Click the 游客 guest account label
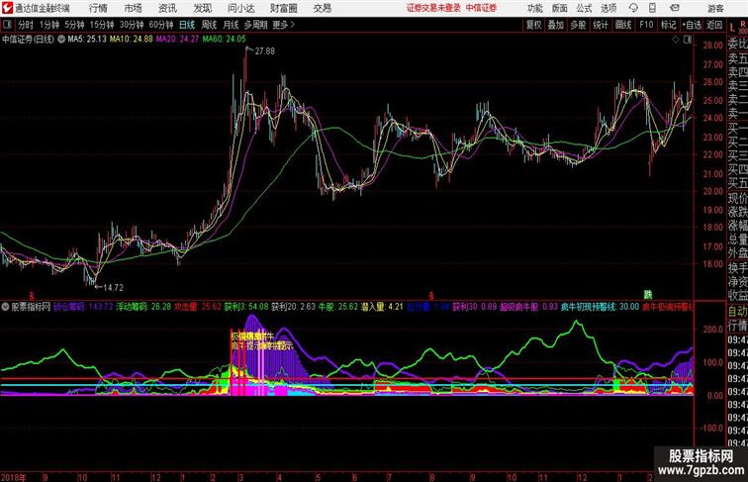748x482 pixels. click(715, 8)
